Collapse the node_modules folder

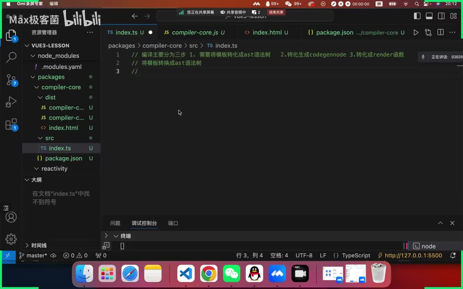tap(61, 56)
